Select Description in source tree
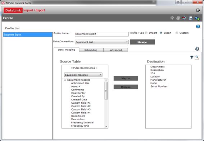The image size is (204, 141). point(78,119)
